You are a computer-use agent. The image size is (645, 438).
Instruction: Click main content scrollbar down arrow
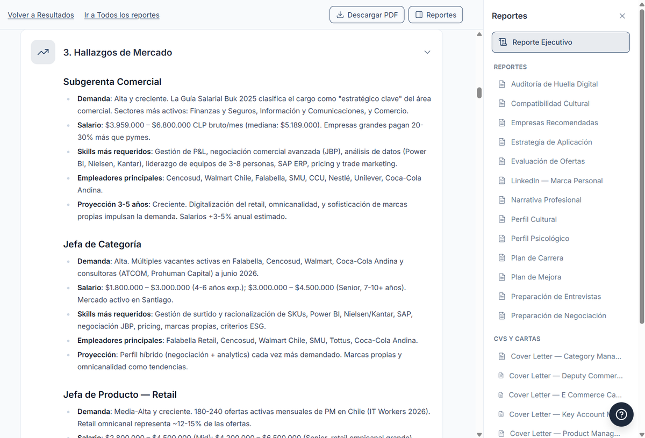point(479,434)
